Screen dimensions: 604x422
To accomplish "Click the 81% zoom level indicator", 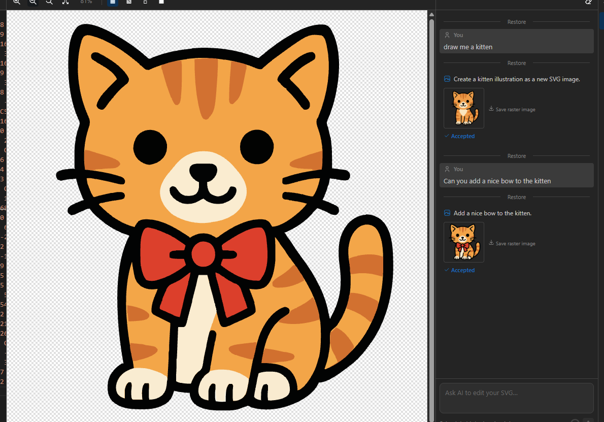I will (x=86, y=2).
